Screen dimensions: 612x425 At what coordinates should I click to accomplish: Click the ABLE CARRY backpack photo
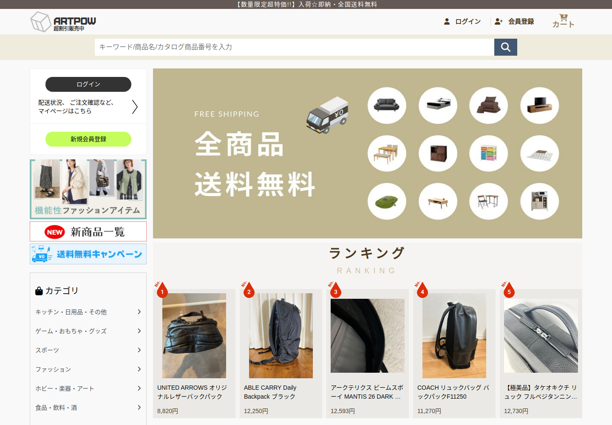(281, 336)
